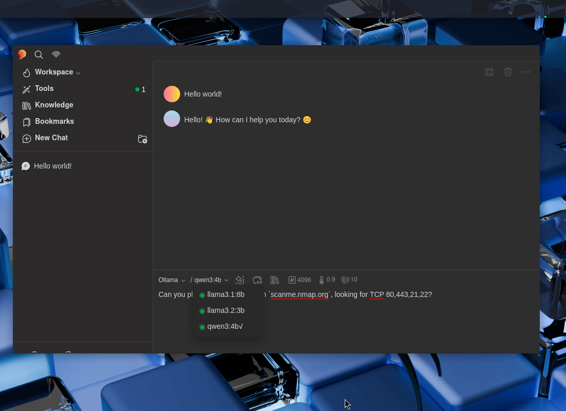Viewport: 566px width, 411px height.
Task: Click the search magnifier icon
Action: click(x=39, y=54)
